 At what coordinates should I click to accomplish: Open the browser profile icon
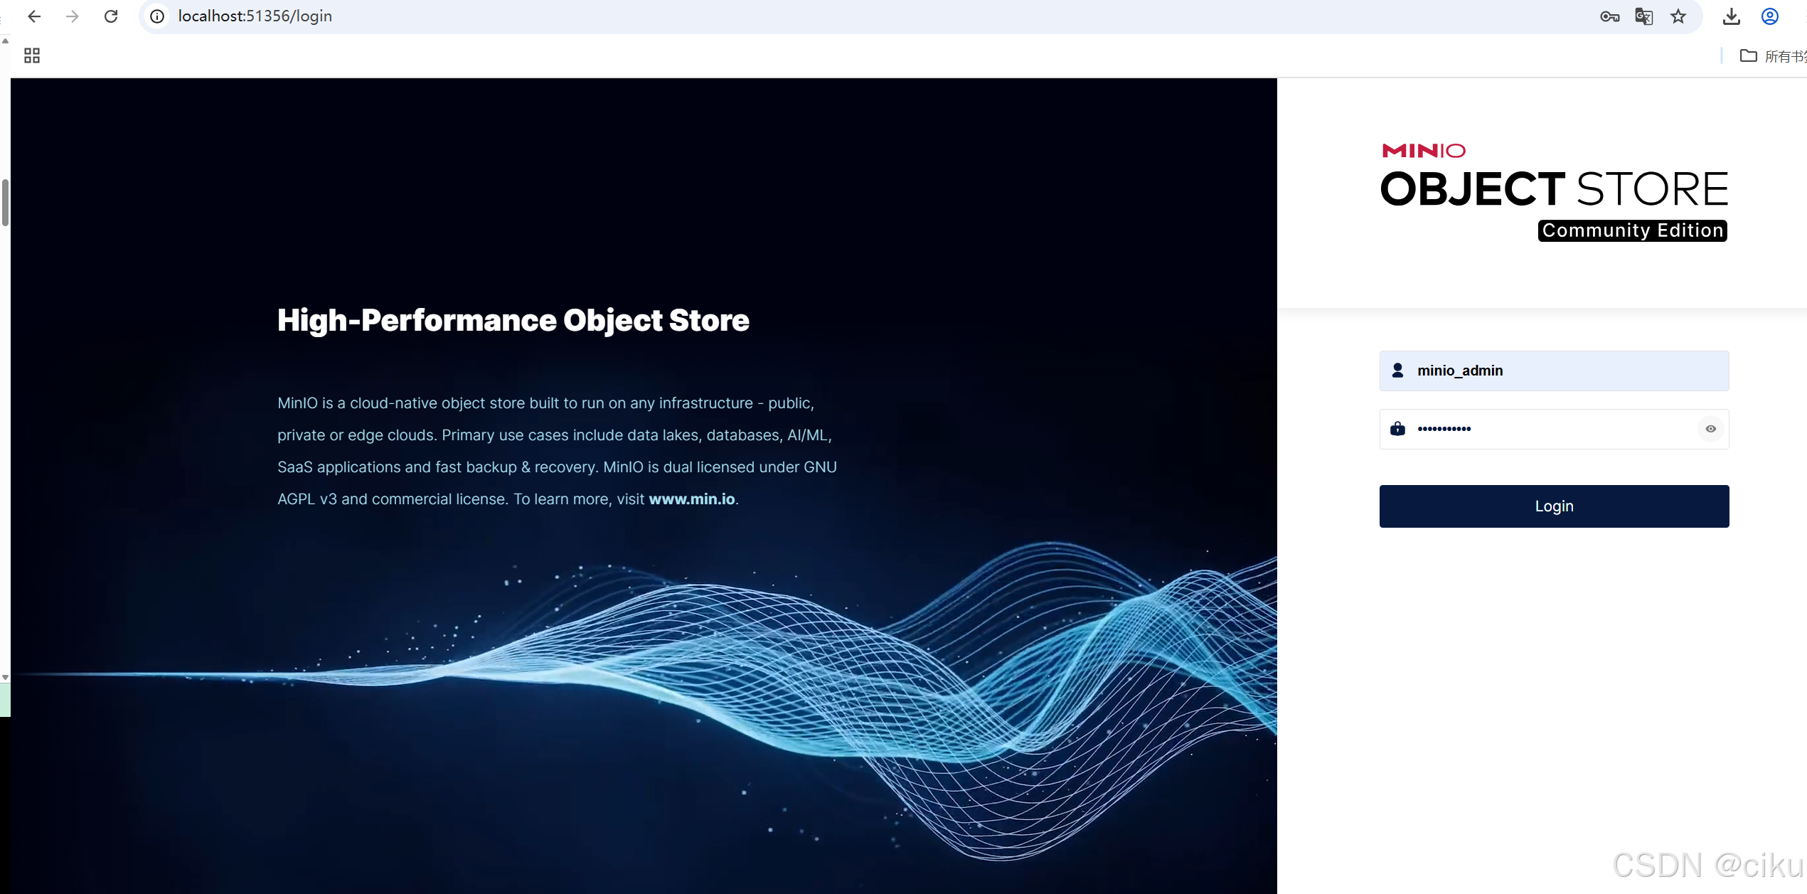(1770, 16)
